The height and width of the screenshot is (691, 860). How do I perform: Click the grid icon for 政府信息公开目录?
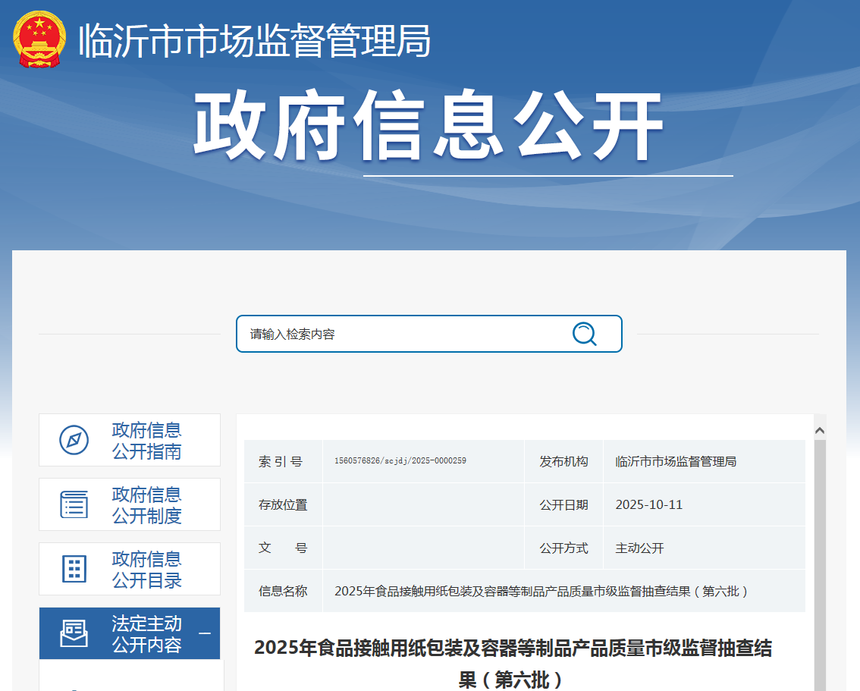point(74,569)
